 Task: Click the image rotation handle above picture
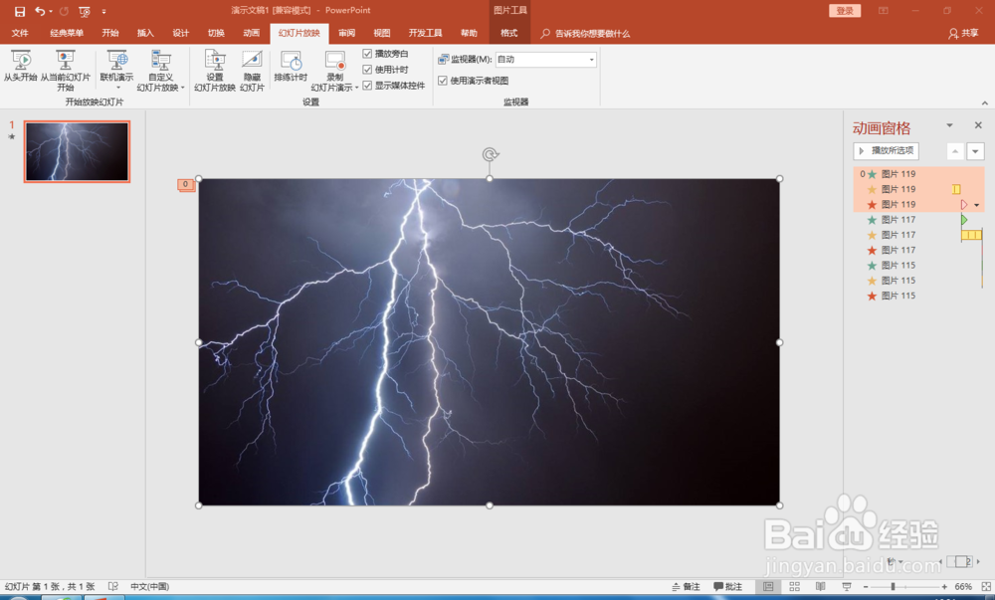[490, 154]
